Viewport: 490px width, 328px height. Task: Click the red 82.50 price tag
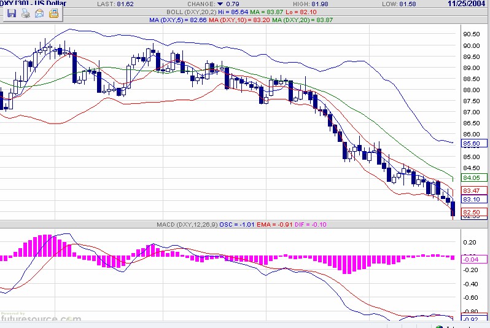474,212
